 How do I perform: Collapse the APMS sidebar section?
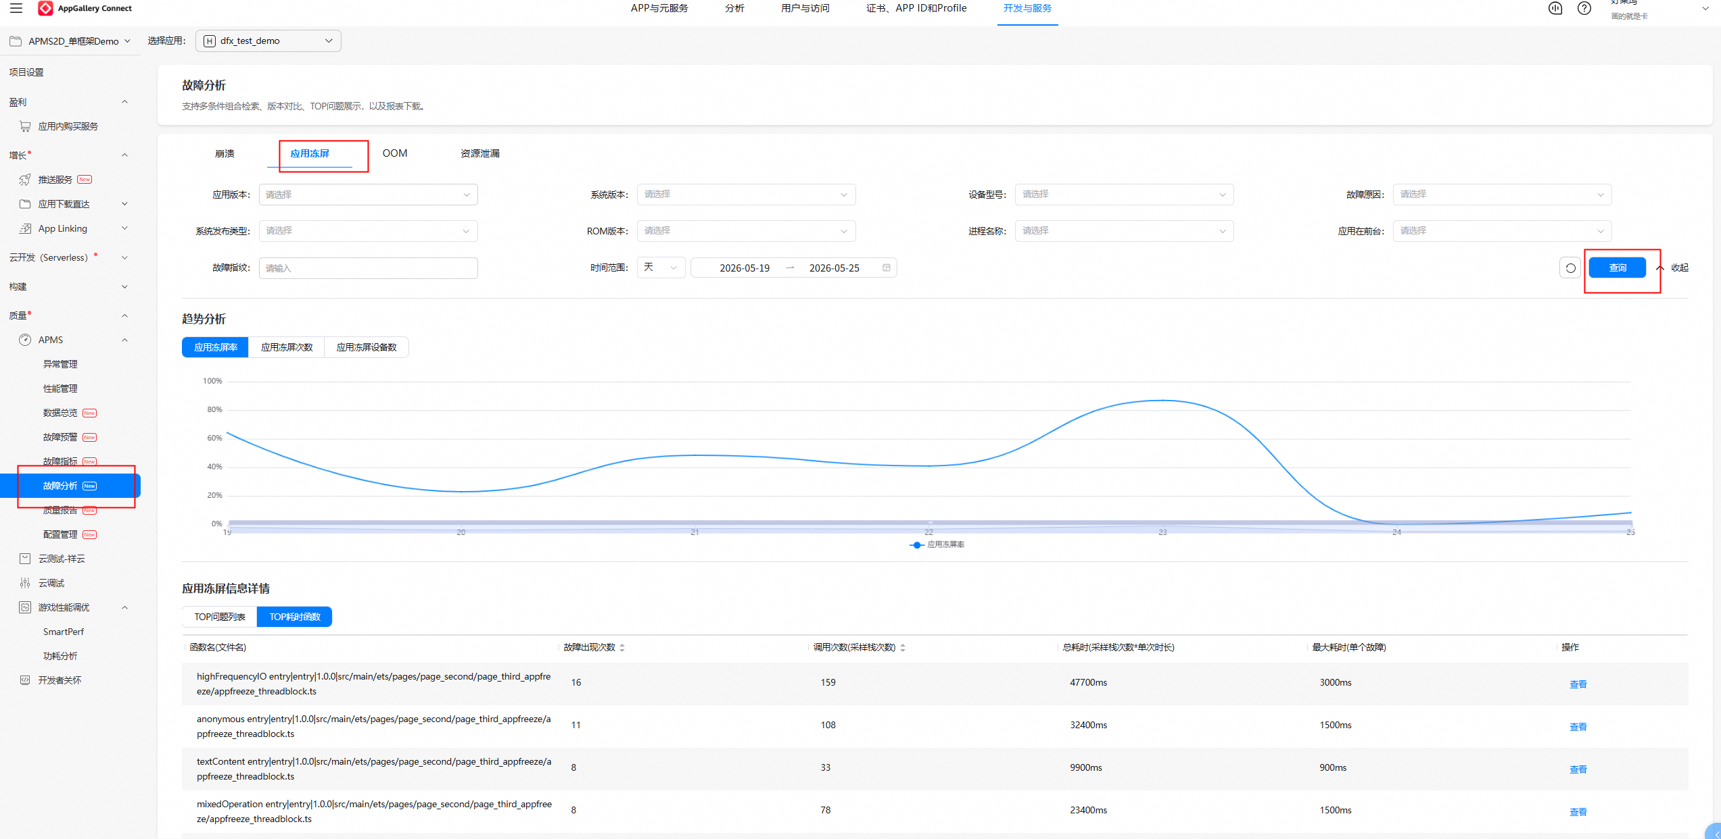pyautogui.click(x=124, y=340)
